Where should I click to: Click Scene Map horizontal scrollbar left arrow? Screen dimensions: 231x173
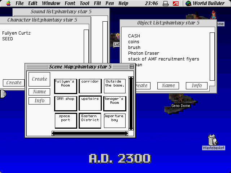click(54, 133)
